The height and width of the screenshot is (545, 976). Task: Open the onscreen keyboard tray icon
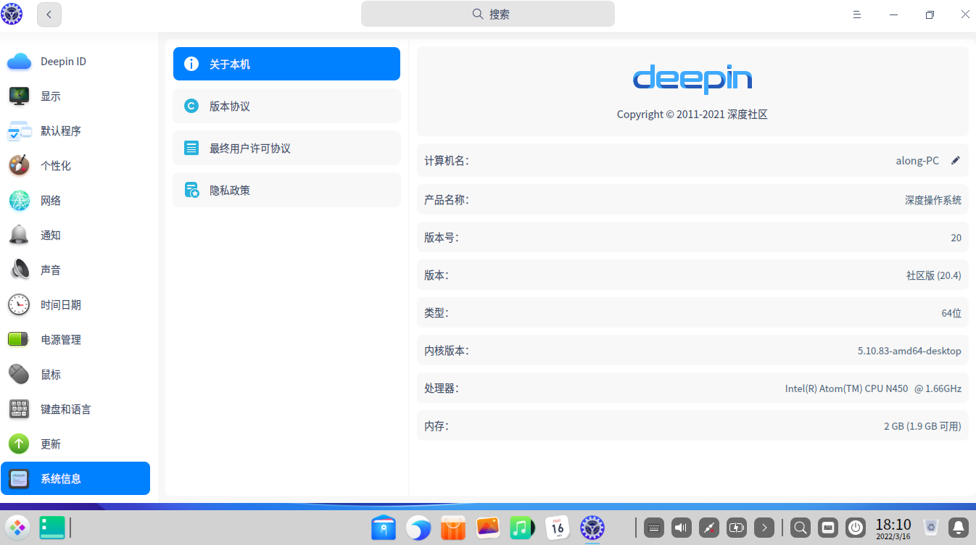coord(828,528)
